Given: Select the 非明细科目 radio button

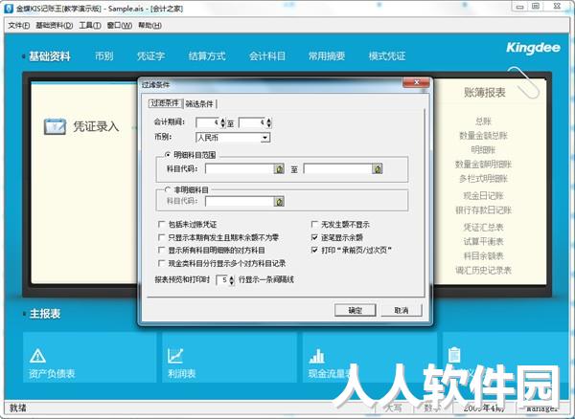Looking at the screenshot, I should pos(168,189).
